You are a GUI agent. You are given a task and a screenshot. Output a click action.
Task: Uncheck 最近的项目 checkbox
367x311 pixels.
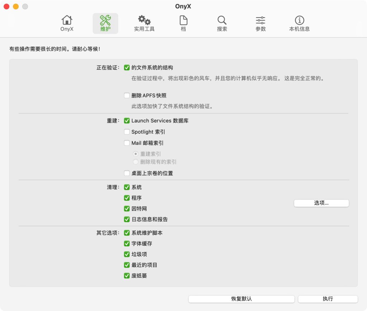tap(127, 265)
